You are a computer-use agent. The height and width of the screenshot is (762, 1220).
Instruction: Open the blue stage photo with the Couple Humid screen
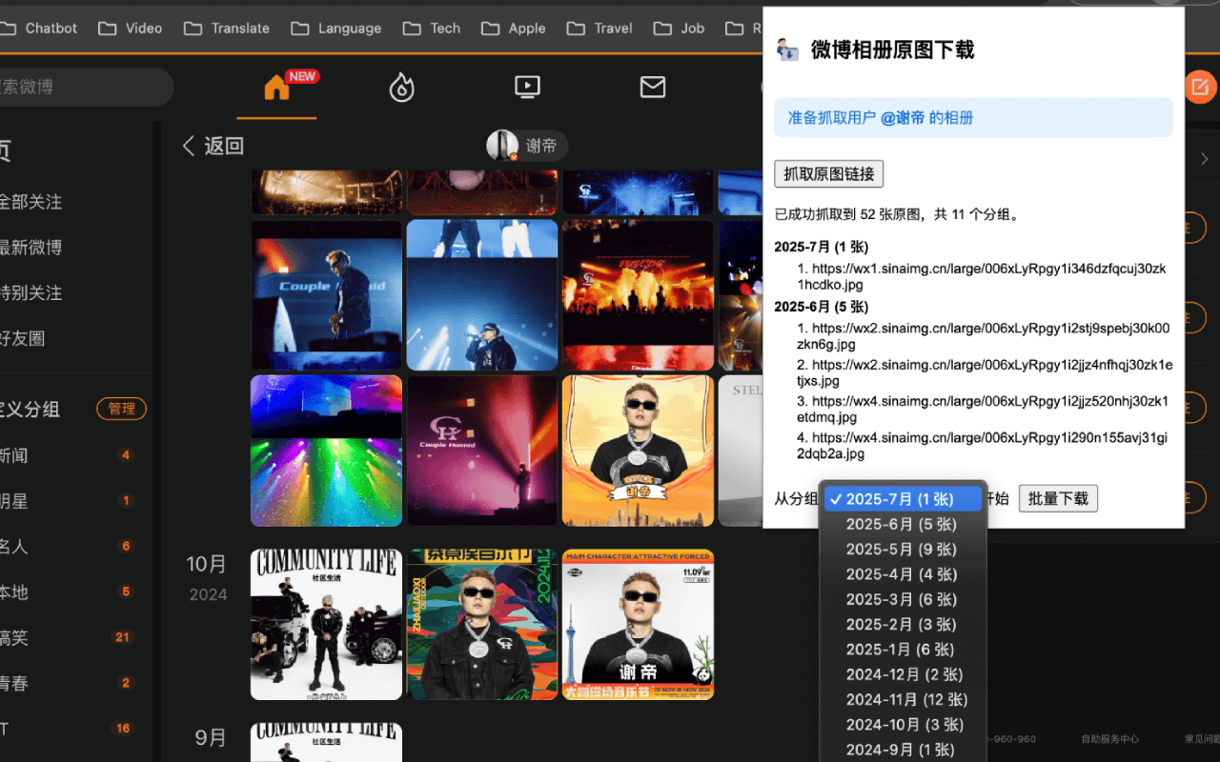pos(326,295)
